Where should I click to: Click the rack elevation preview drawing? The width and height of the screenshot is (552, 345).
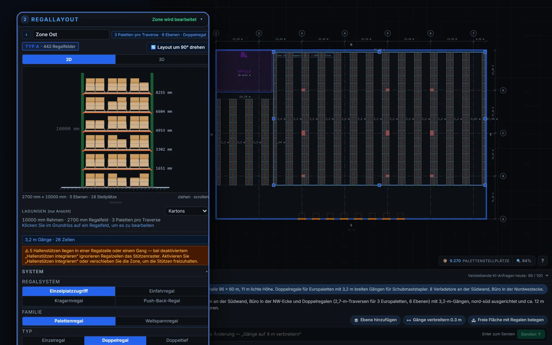(115, 129)
